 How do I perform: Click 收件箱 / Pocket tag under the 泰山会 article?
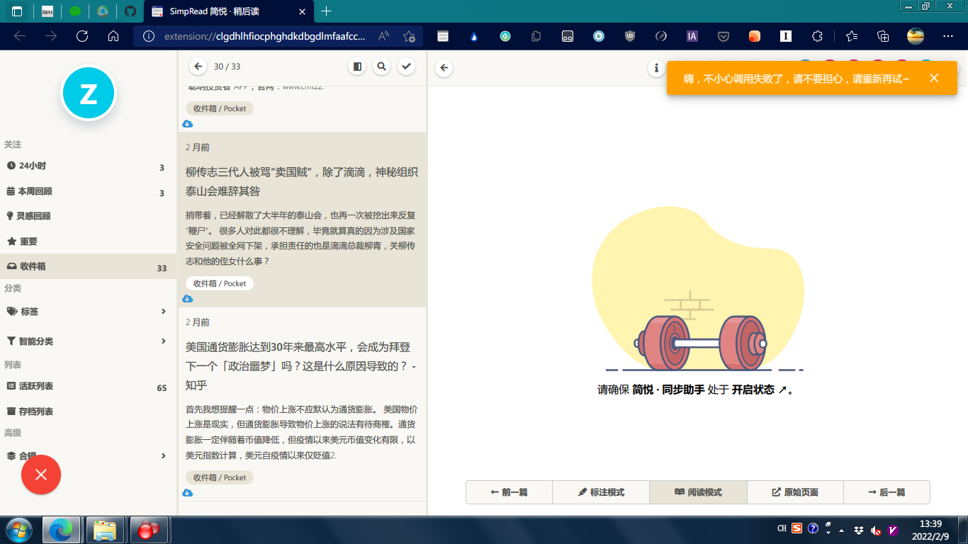pyautogui.click(x=220, y=283)
